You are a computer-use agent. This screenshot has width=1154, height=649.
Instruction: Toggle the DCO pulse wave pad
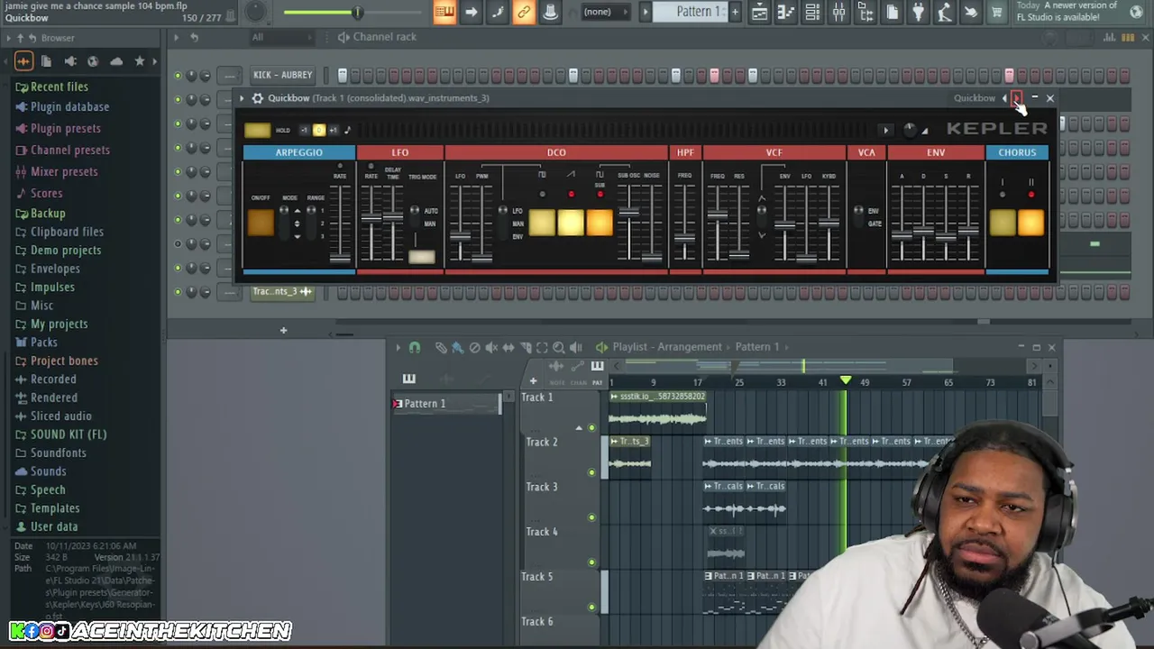[542, 223]
